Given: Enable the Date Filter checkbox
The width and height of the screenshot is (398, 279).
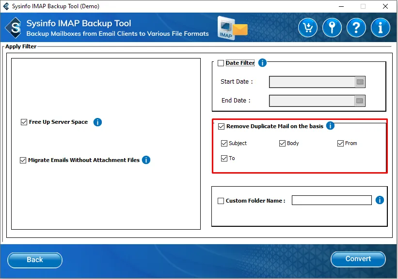Looking at the screenshot, I should pos(221,63).
